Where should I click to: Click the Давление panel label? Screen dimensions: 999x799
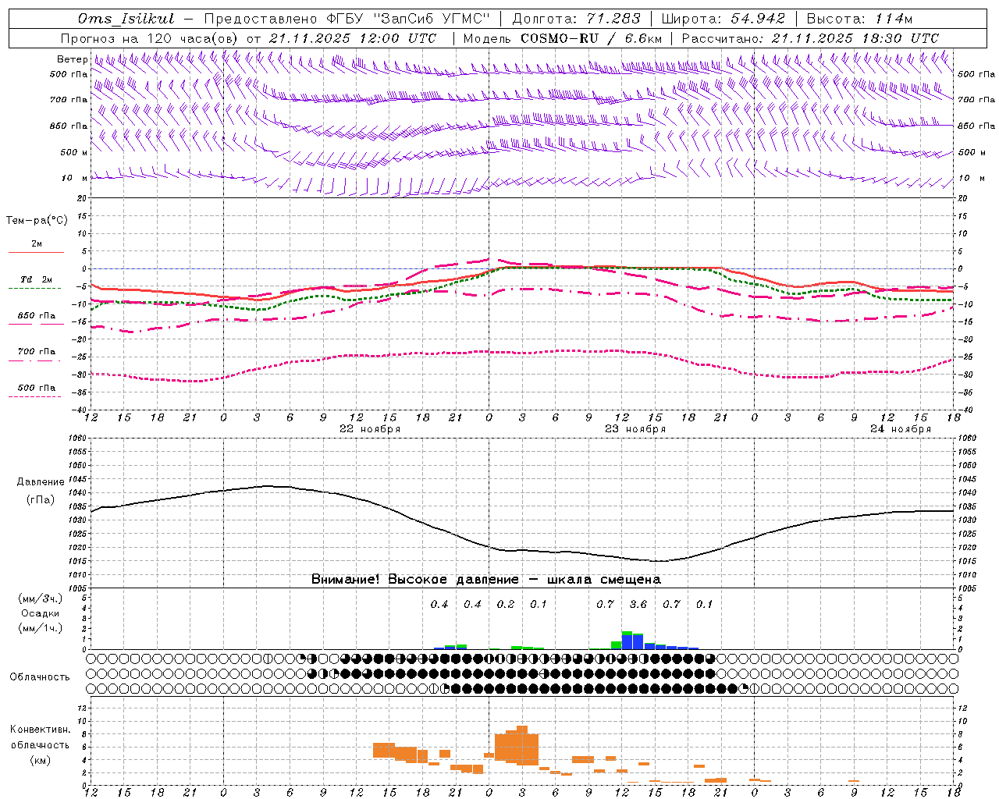pos(41,482)
